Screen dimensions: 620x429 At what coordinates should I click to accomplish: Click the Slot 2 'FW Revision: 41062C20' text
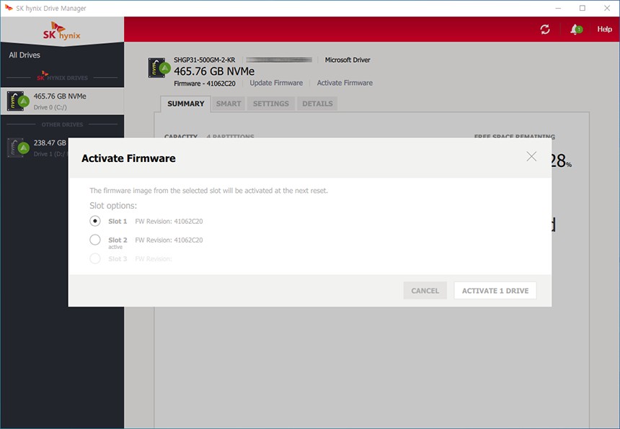coord(169,240)
